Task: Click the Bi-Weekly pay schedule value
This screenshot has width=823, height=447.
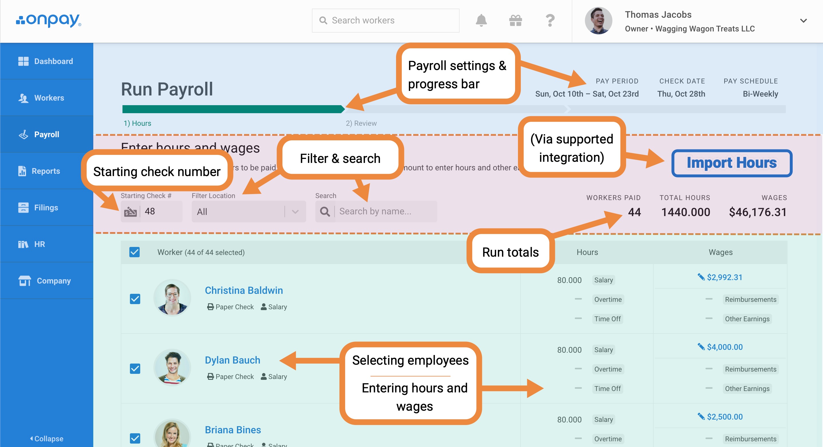Action: 760,94
